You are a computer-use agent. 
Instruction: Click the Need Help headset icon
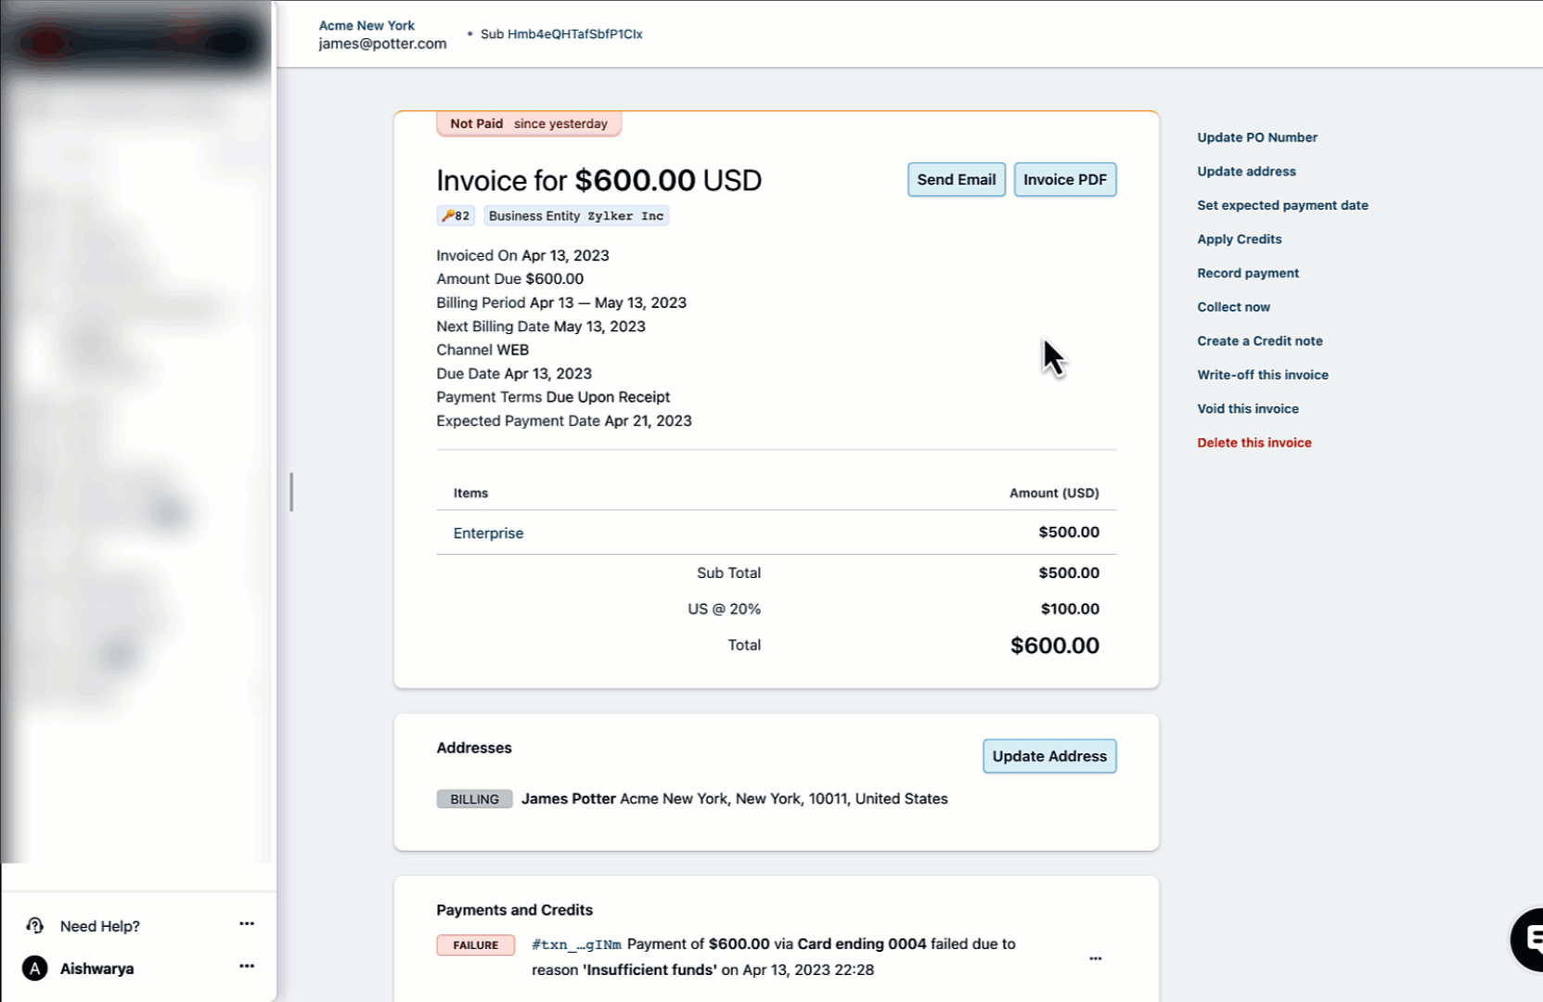pyautogui.click(x=35, y=926)
